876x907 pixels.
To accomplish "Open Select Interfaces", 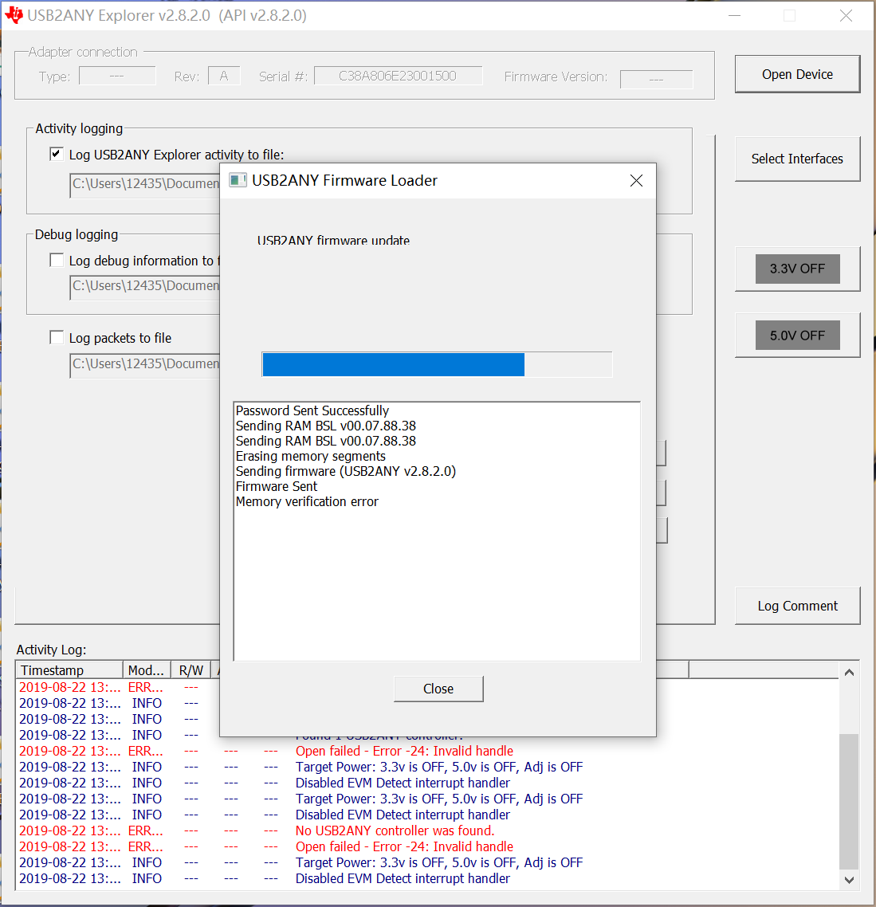I will [797, 159].
